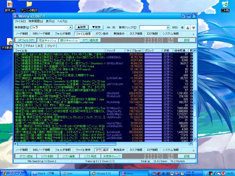Close the lower pane with its x icon
This screenshot has width=235, height=176.
[194, 151]
